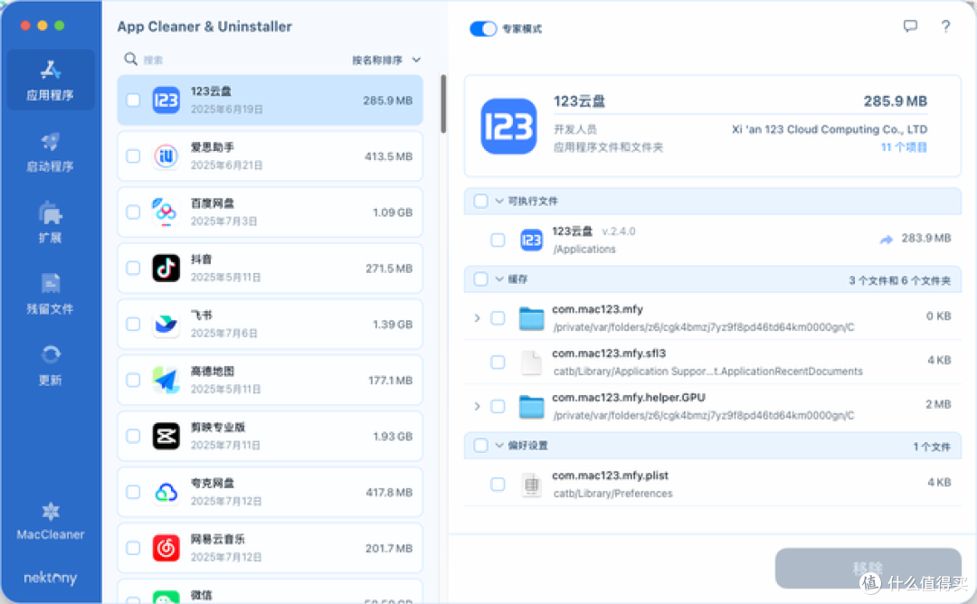Check the 百度网盘 checkbox

coord(133,212)
